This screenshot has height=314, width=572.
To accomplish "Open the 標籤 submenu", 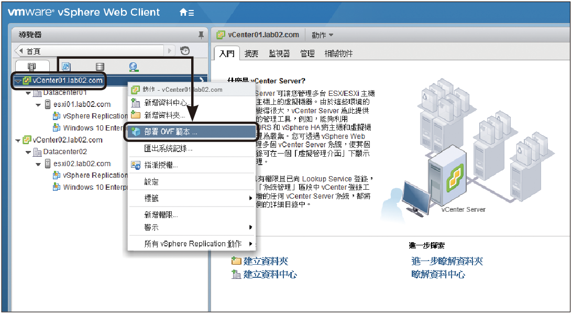I will point(192,198).
